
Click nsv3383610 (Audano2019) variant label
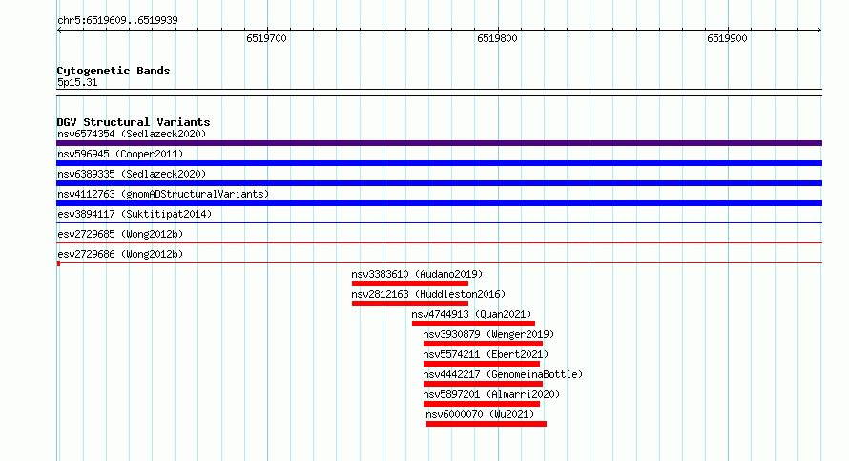point(417,274)
